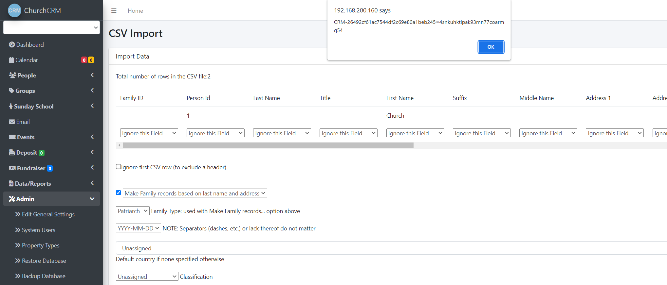Open the sidebar top search dropdown
The width and height of the screenshot is (667, 285).
(x=51, y=27)
